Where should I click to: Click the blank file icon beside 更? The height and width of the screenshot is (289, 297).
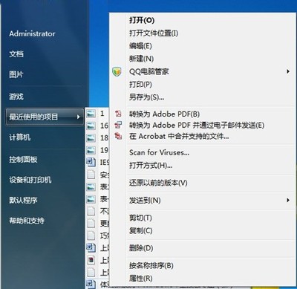(91, 224)
